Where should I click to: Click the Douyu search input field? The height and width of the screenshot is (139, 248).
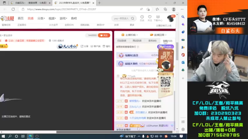coord(121,19)
